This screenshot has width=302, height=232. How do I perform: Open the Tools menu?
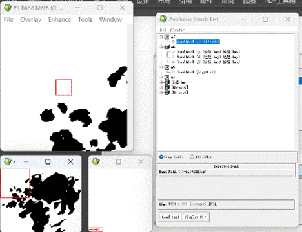pos(85,19)
